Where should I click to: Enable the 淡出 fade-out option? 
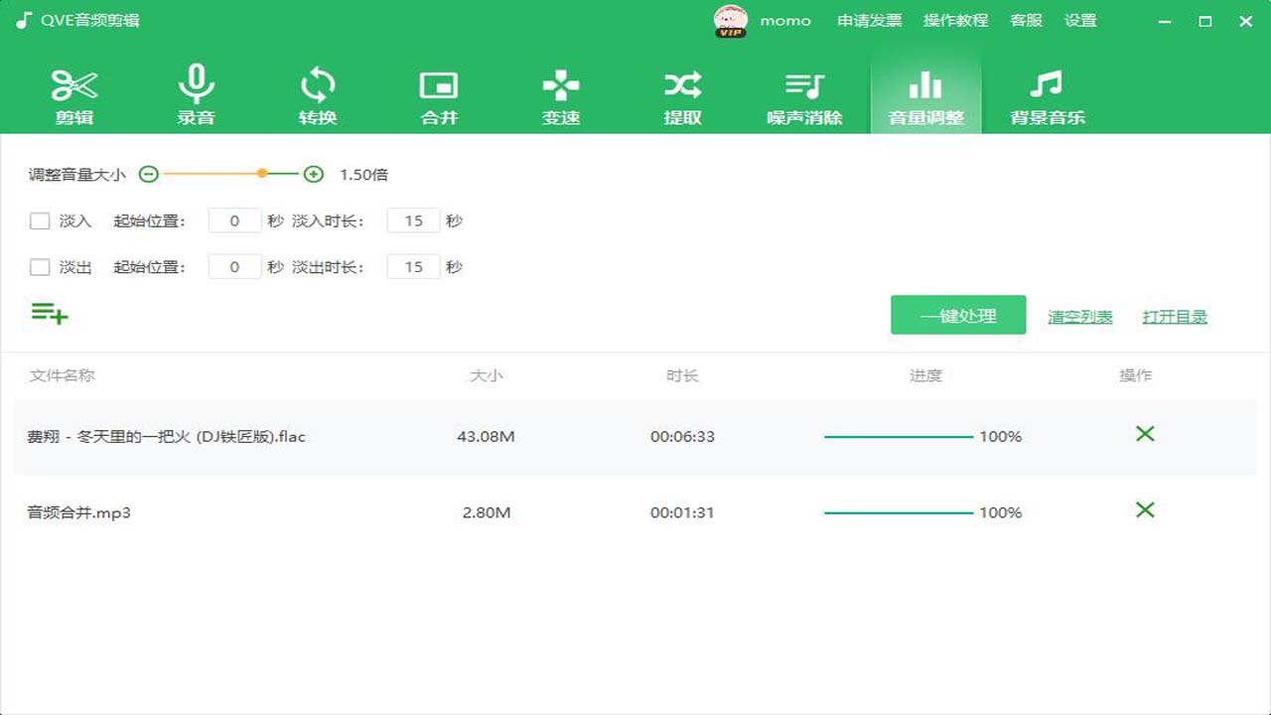tap(40, 266)
